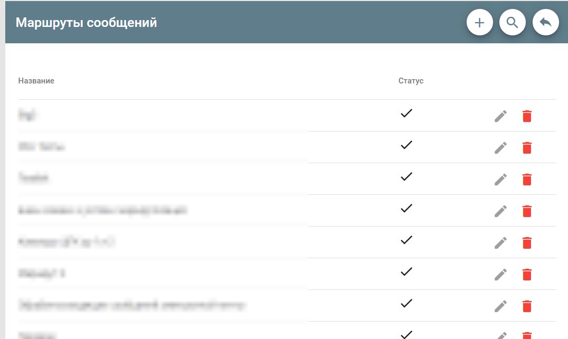
Task: Click the status checkmark in first row
Action: pyautogui.click(x=406, y=113)
